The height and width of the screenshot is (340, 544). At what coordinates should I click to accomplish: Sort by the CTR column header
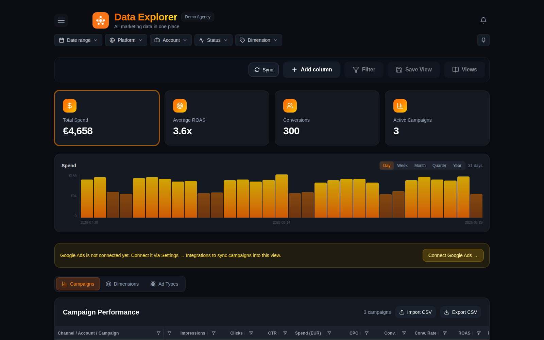[272, 333]
